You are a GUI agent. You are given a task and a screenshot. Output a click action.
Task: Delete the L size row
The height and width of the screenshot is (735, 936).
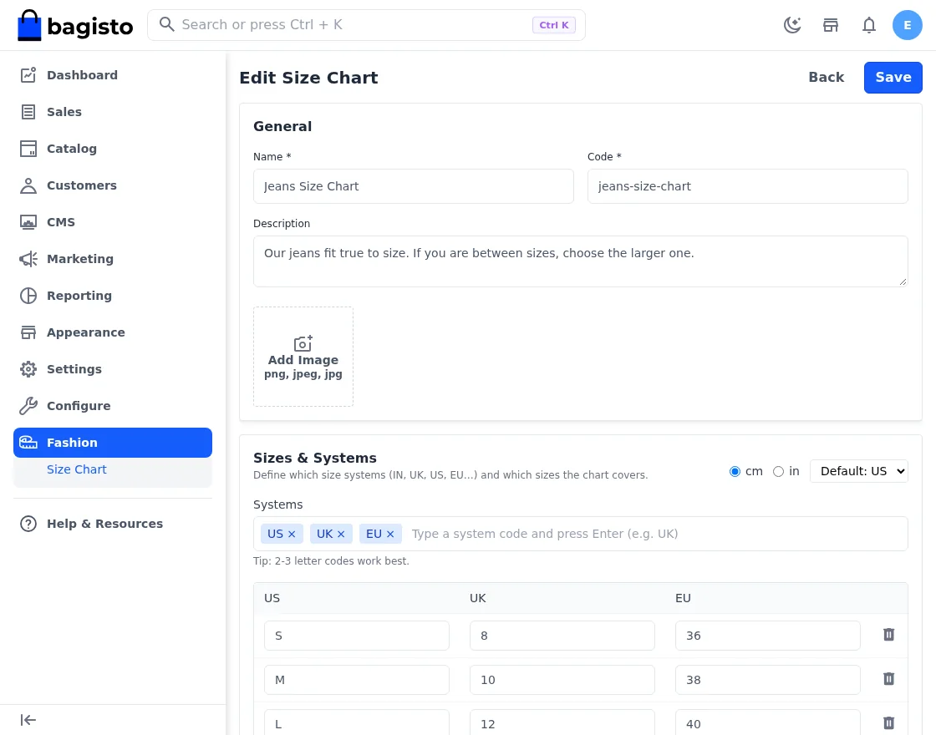point(889,723)
